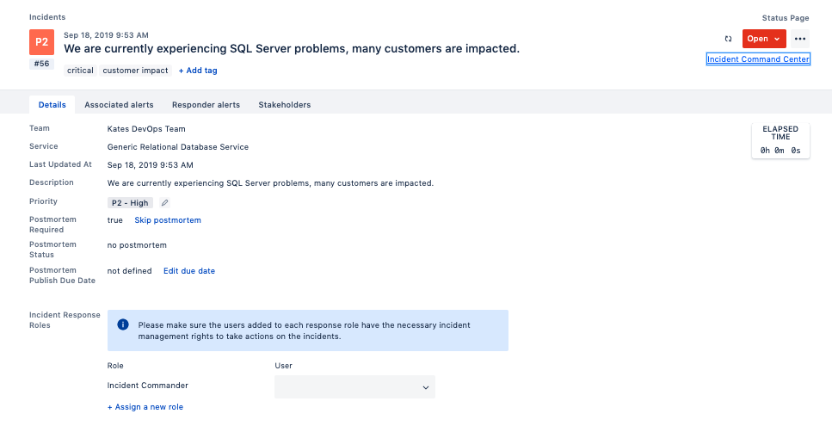Click the 'true' Postmortem Required value
Viewport: 832px width, 426px height.
point(114,219)
